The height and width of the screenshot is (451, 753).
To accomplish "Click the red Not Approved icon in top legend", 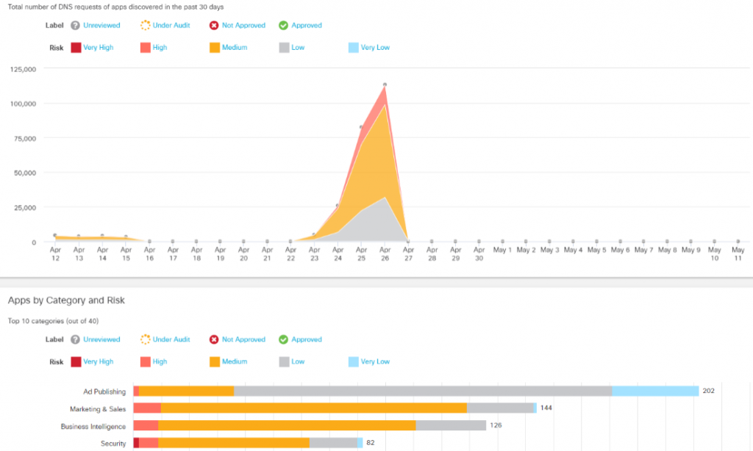I will [x=214, y=25].
